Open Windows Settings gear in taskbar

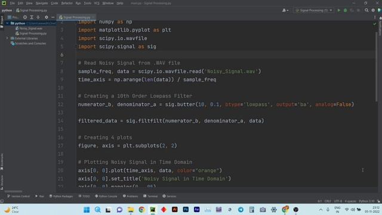[x=273, y=210]
